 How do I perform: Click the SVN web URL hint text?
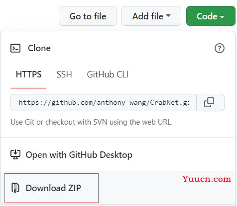pyautogui.click(x=92, y=122)
